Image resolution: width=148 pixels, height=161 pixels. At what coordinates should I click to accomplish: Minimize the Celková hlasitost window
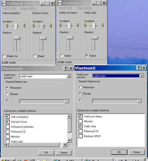coord(42,3)
